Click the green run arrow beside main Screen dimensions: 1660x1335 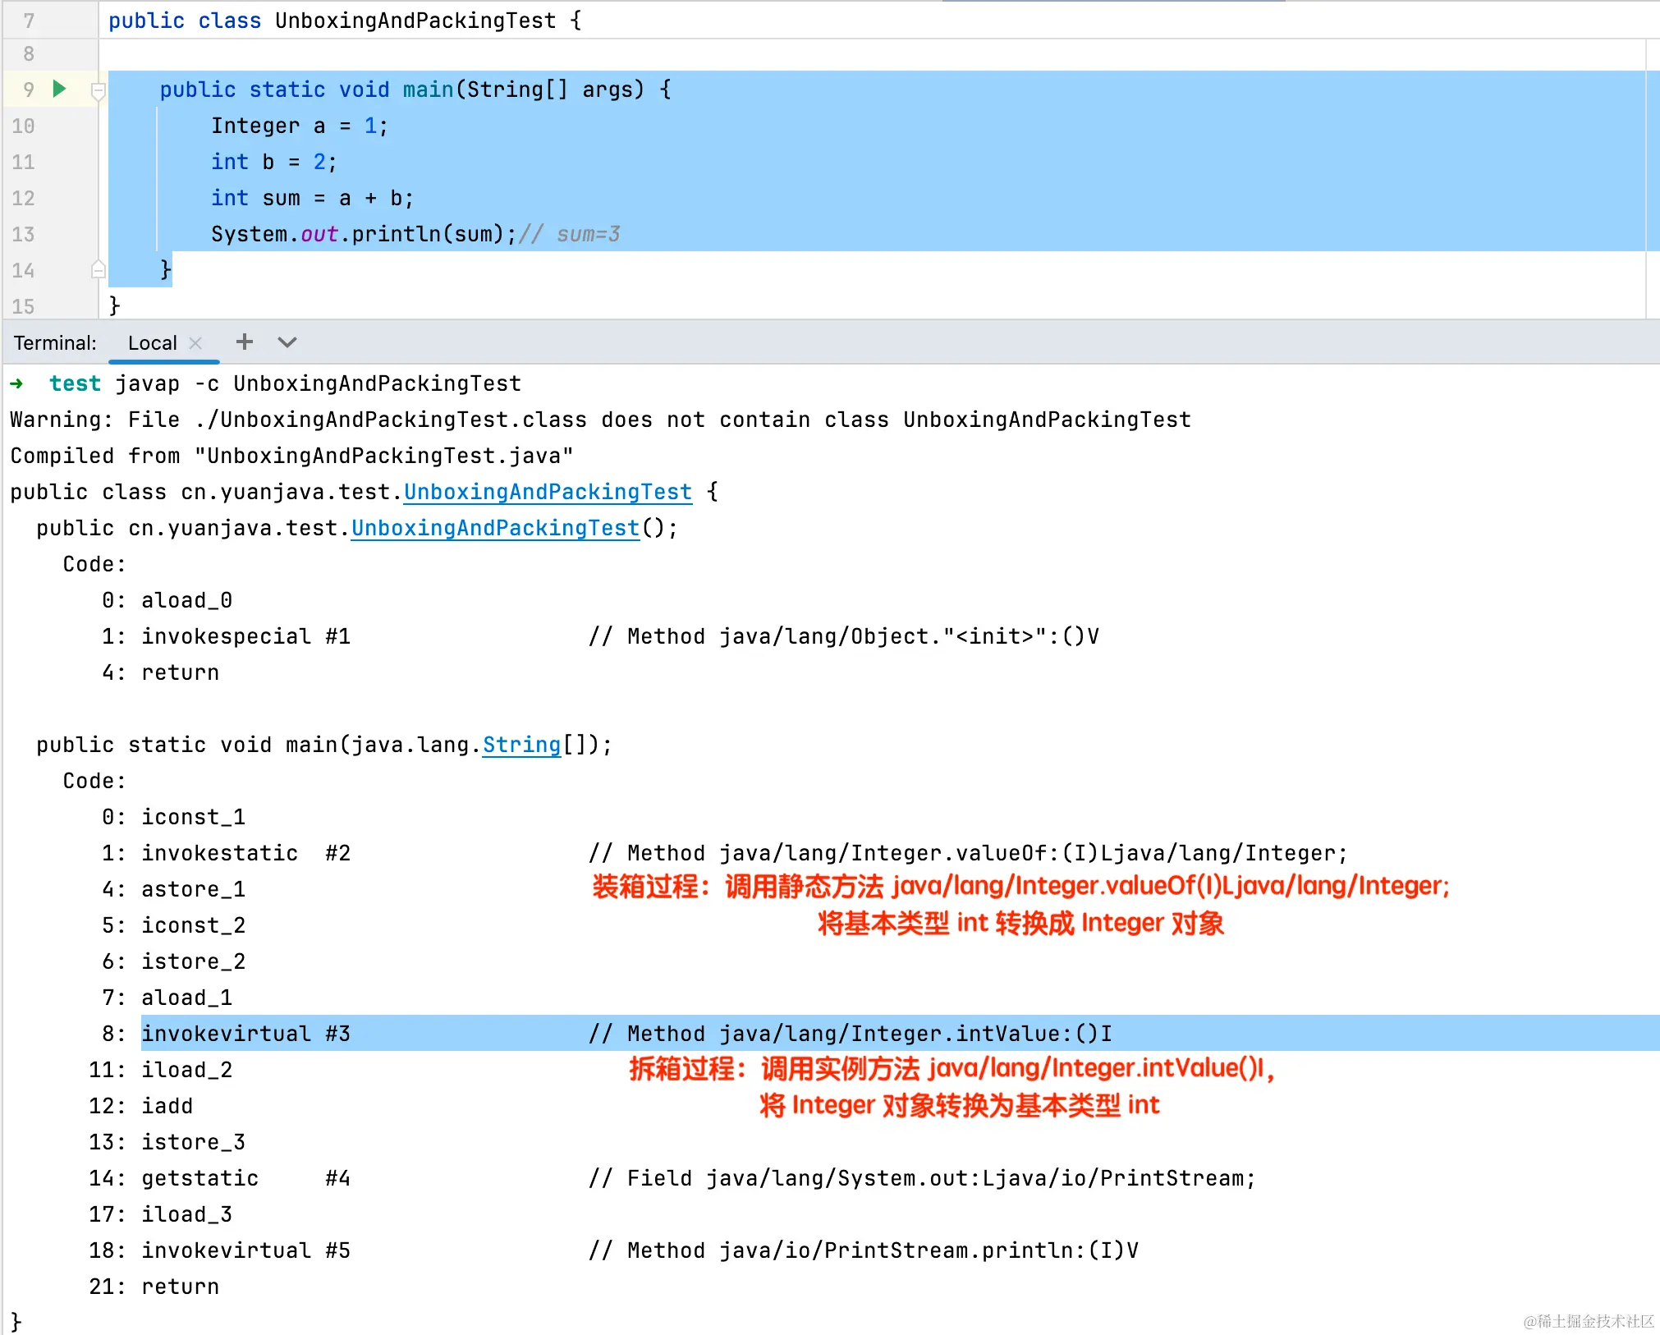59,89
